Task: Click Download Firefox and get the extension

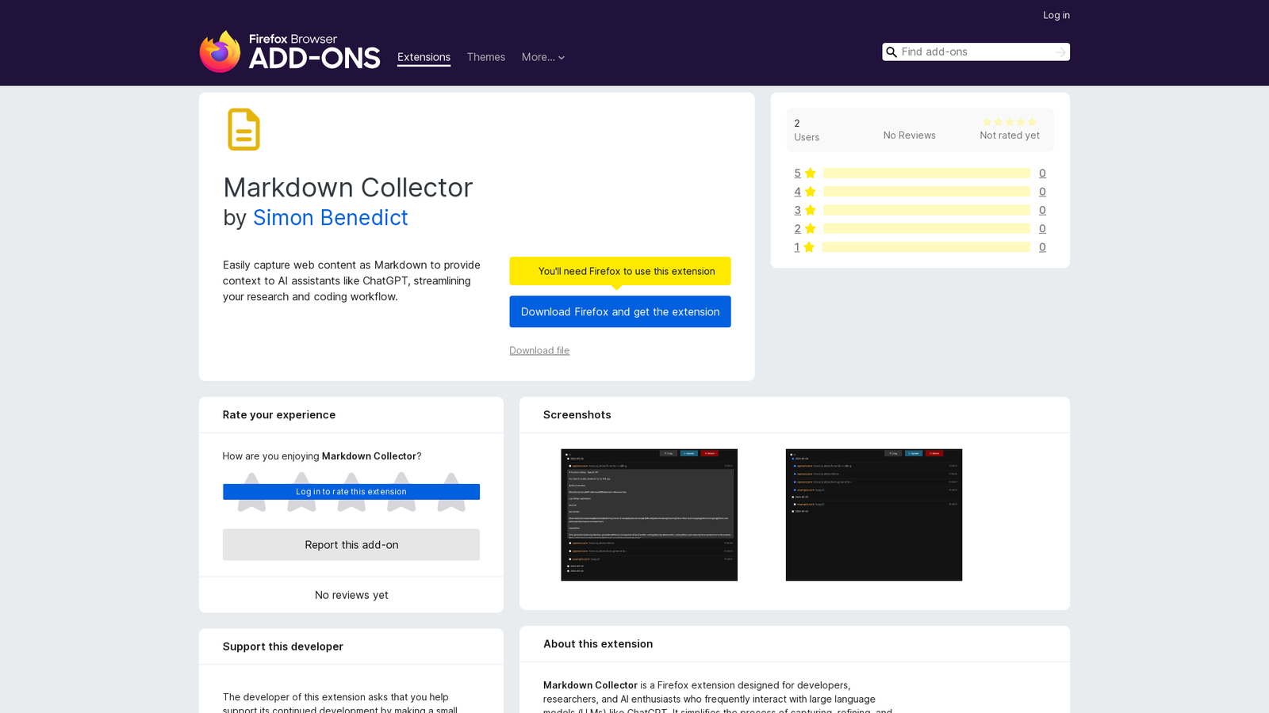Action: (x=620, y=311)
